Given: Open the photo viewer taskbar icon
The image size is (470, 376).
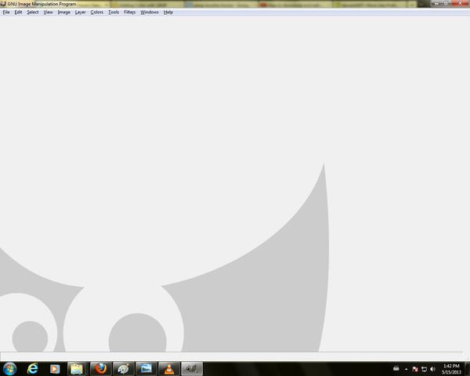Looking at the screenshot, I should click(146, 369).
